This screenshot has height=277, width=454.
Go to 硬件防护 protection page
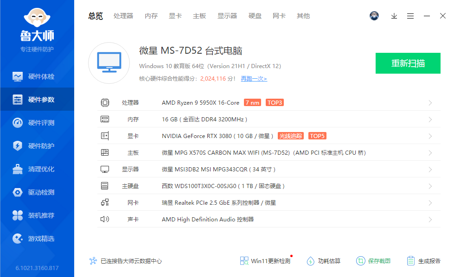click(x=37, y=146)
